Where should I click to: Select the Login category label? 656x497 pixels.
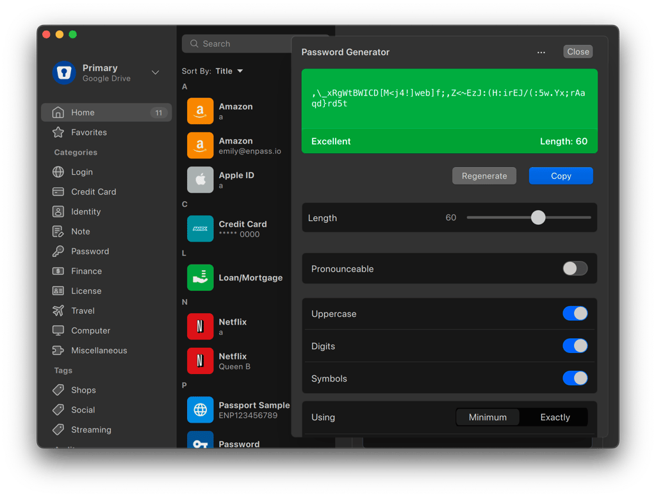(82, 172)
